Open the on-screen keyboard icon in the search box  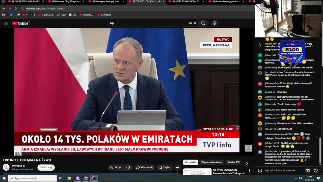point(190,23)
